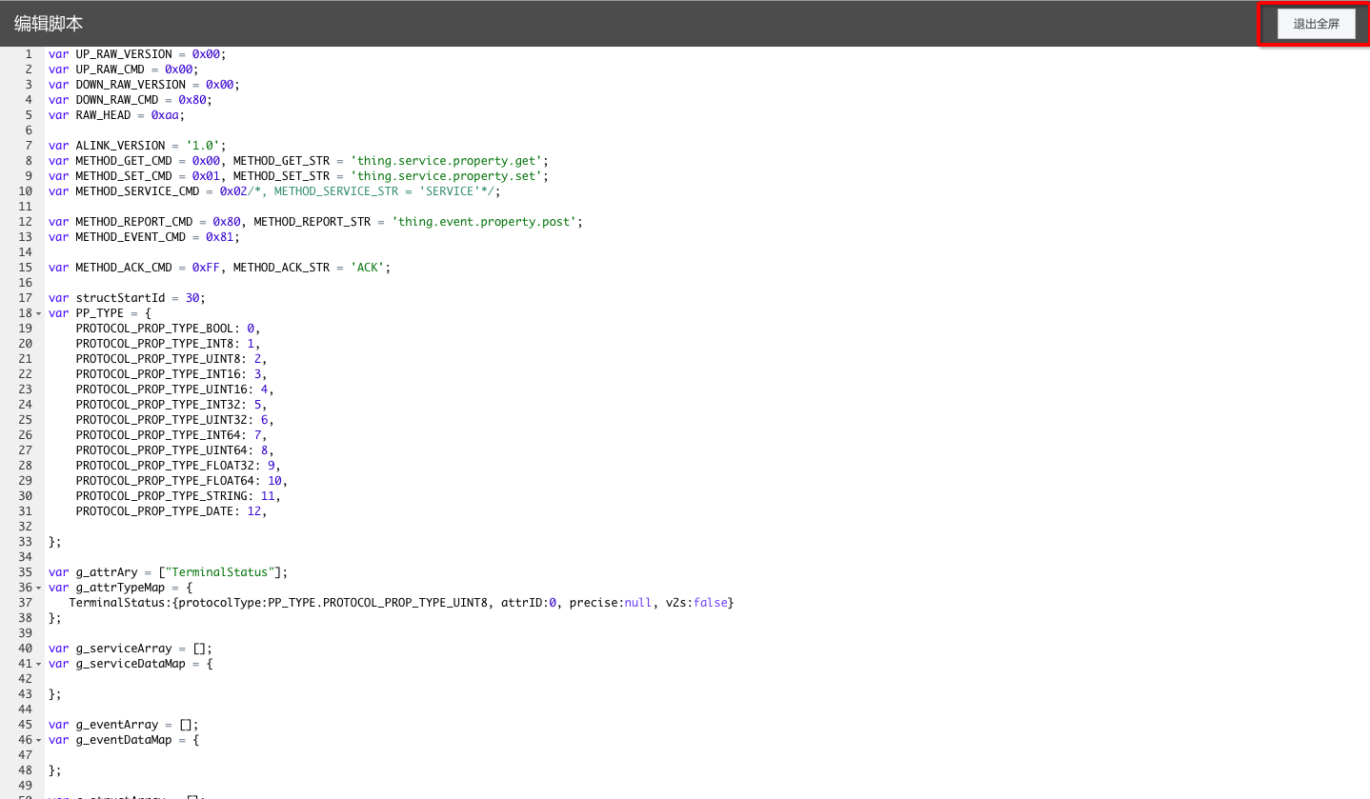Click on 'var structStartId = 30;' line

tap(127, 298)
